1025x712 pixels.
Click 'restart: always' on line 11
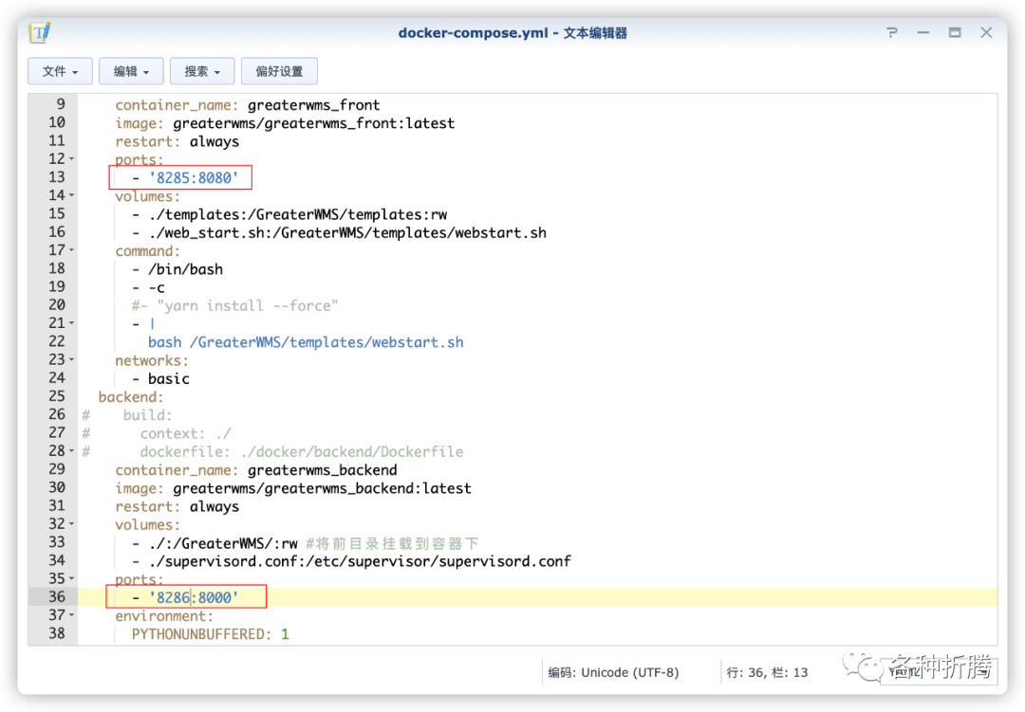pyautogui.click(x=177, y=142)
